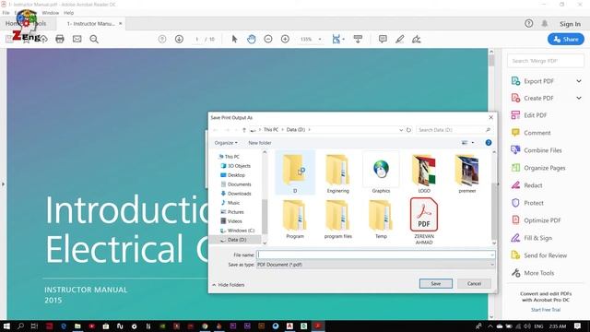Select the ZEREVAN AHMAD PDF file

pos(424,221)
